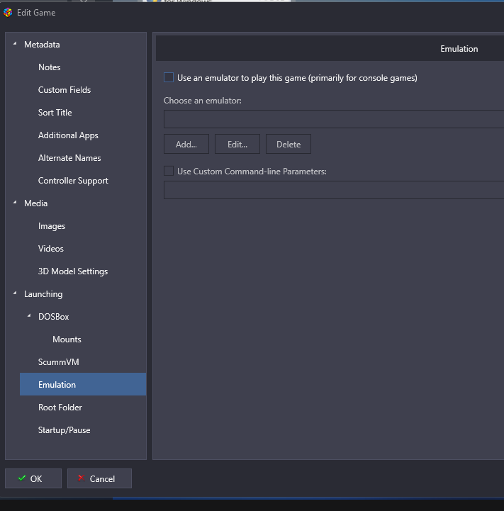Viewport: 504px width, 511px height.
Task: Click the red X icon on Cancel
Action: [x=82, y=478]
